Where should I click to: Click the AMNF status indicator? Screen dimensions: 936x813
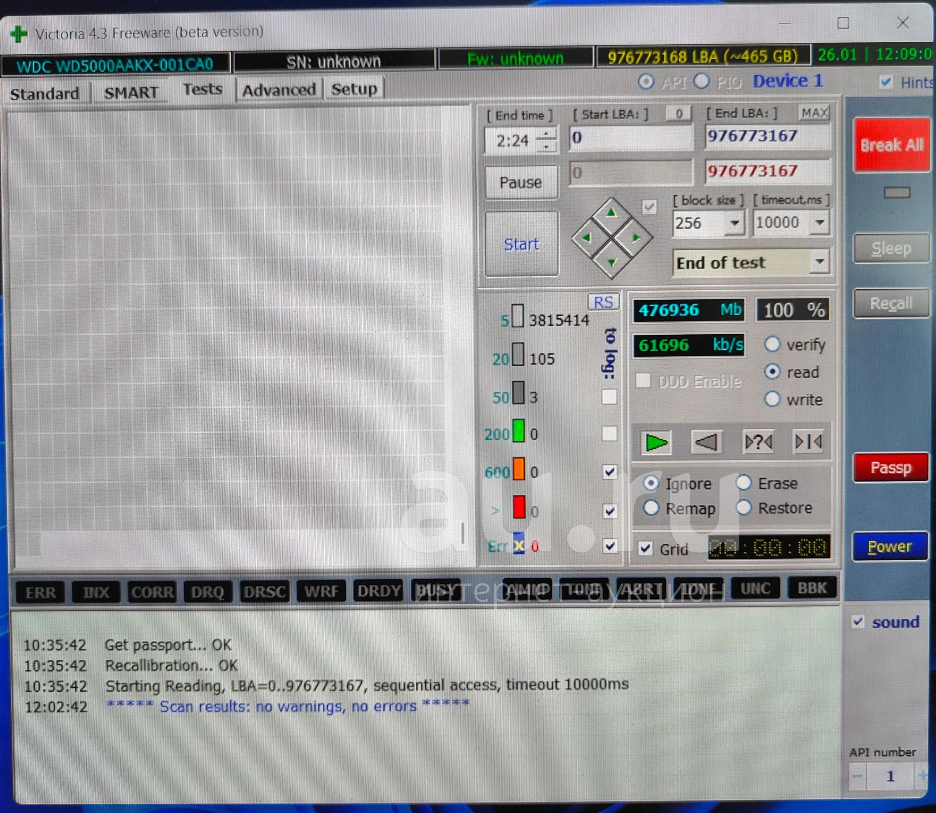[x=528, y=589]
